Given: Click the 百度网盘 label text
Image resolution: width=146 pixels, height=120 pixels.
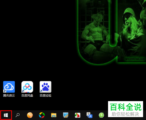Looking at the screenshot, I should (x=27, y=96).
